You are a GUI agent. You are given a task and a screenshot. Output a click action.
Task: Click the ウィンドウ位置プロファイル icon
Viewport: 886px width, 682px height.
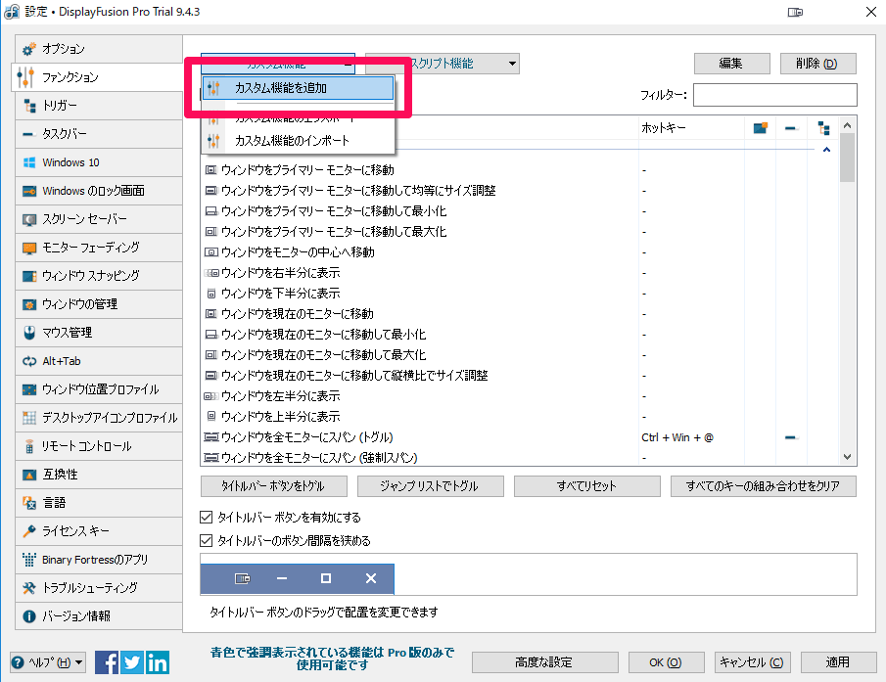(29, 389)
